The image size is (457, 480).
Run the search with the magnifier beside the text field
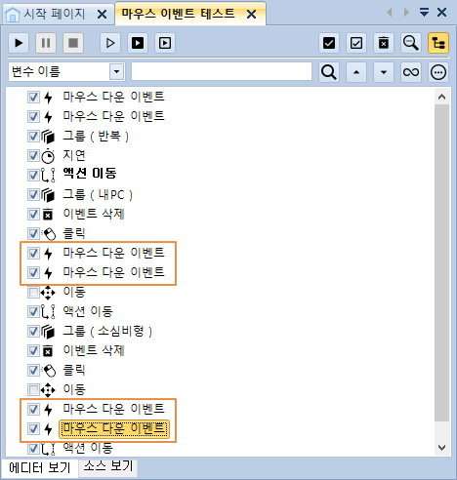tap(329, 72)
